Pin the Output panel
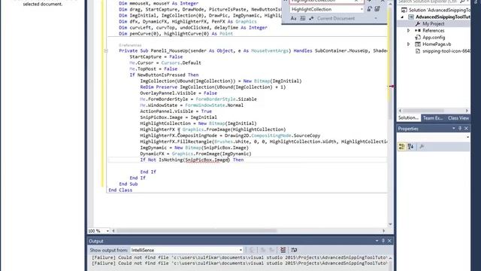The height and width of the screenshot is (271, 481). pyautogui.click(x=383, y=241)
